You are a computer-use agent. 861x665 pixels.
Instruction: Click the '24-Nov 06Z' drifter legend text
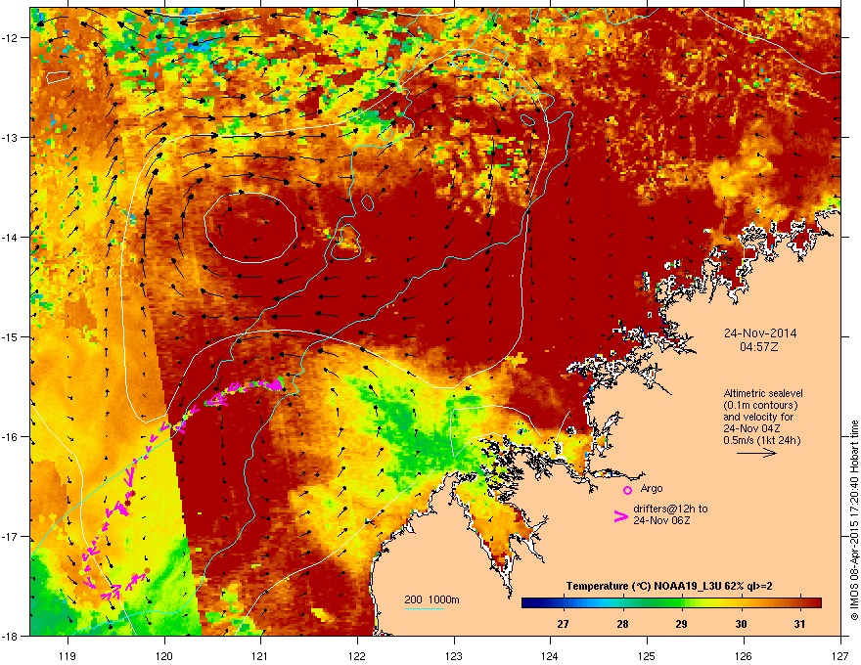click(661, 520)
